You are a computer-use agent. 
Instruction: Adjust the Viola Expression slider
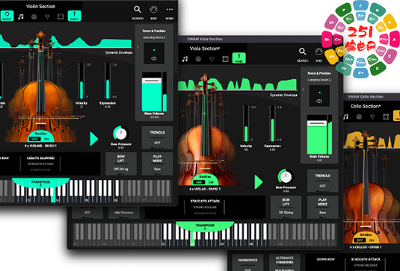pos(272,124)
